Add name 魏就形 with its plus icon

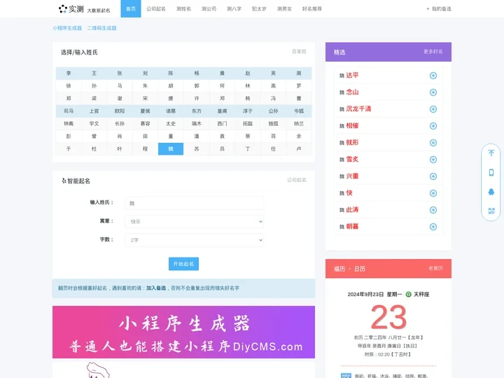click(x=433, y=143)
